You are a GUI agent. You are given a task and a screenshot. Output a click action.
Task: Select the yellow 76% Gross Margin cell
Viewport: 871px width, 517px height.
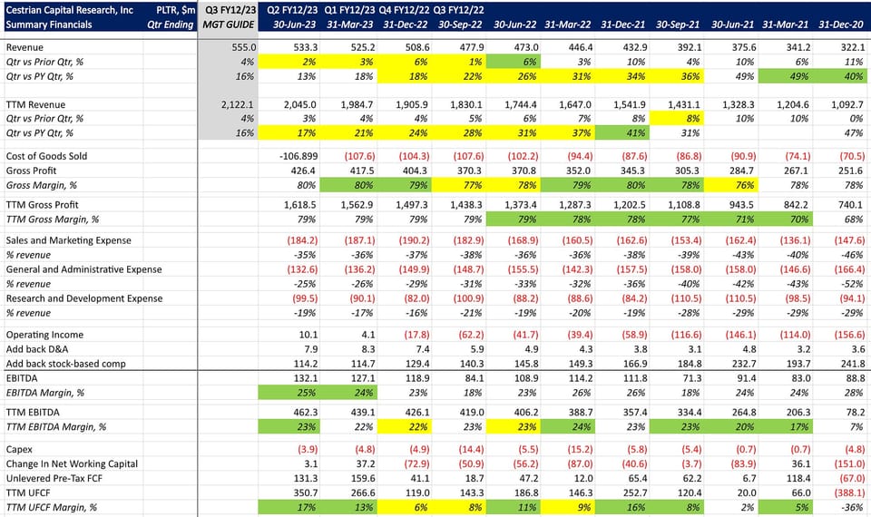[x=731, y=185]
